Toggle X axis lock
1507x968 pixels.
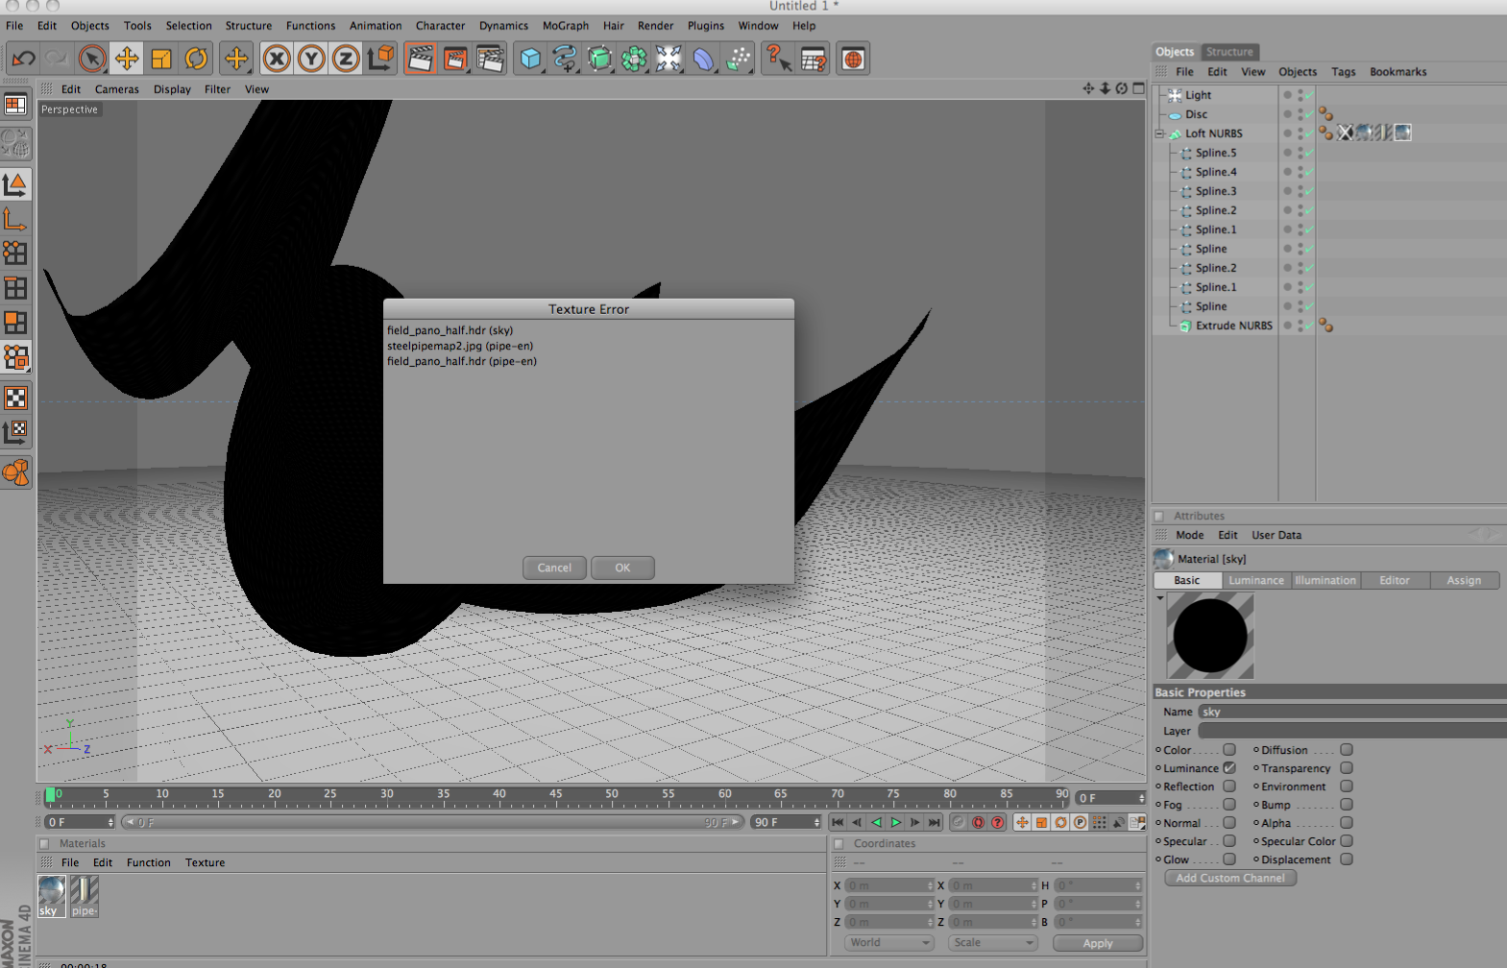[277, 60]
